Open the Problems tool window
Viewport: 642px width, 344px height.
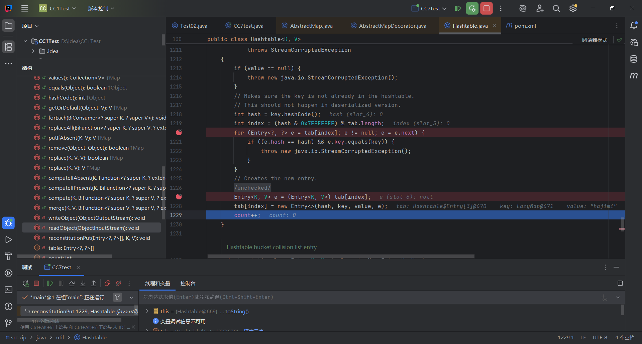tap(9, 307)
